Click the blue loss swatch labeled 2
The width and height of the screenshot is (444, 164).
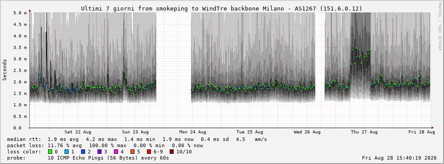[x=83, y=152]
